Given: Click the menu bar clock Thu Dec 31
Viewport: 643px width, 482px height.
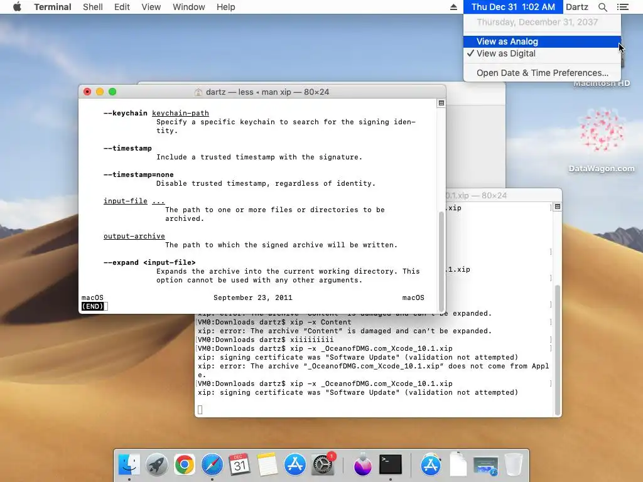Looking at the screenshot, I should 513,7.
